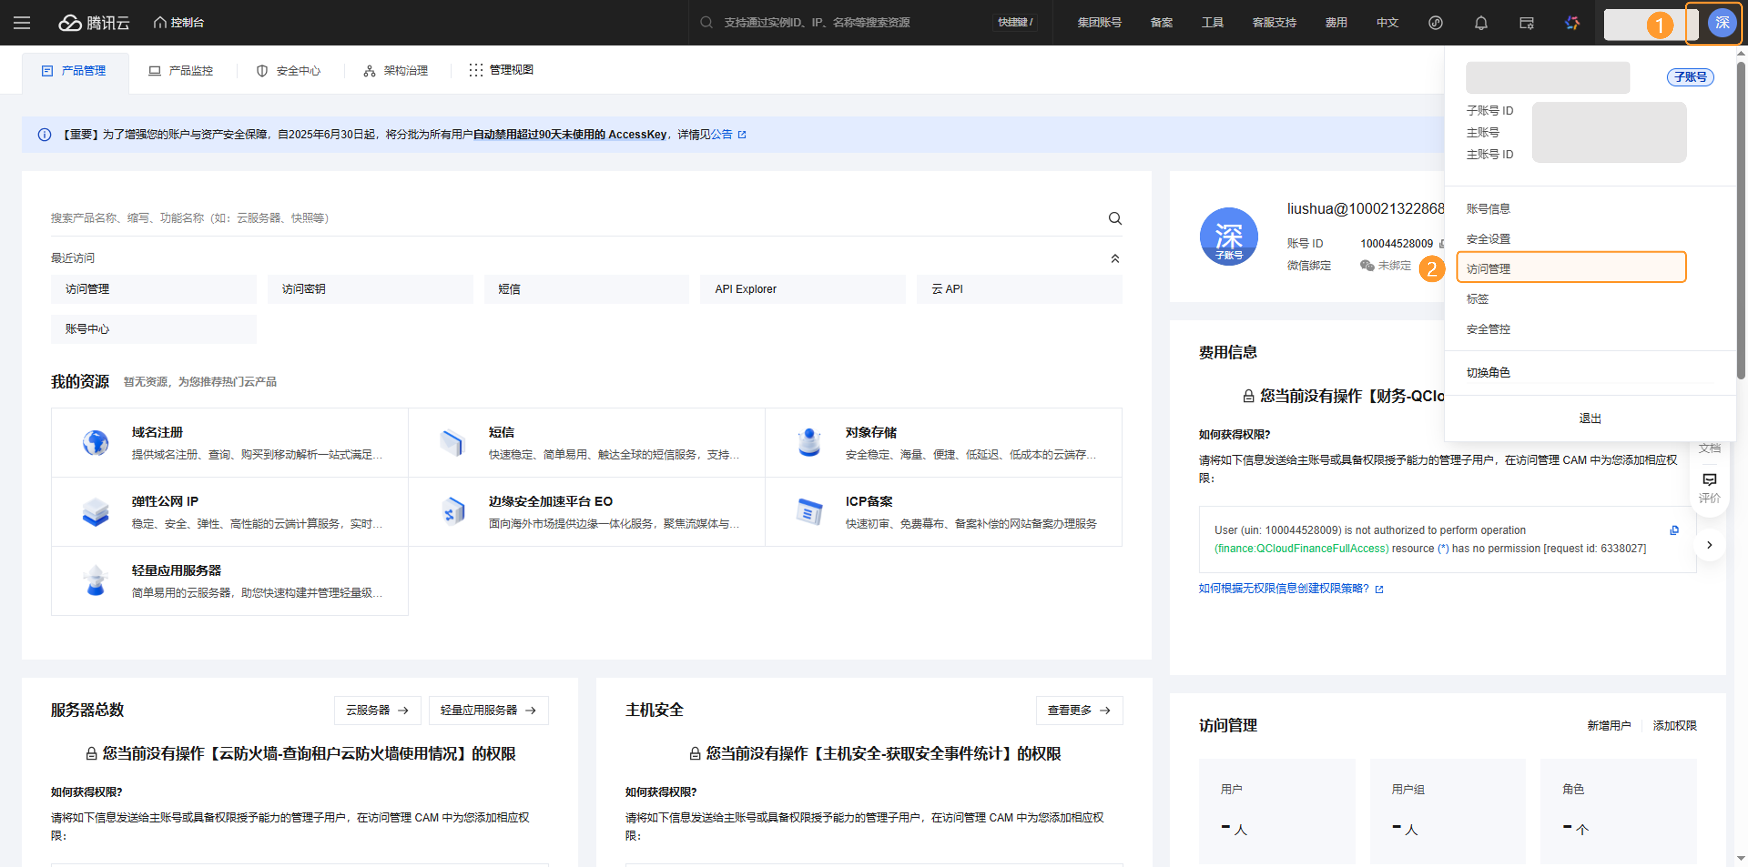Image resolution: width=1748 pixels, height=867 pixels.
Task: Click the page vertical scrollbar
Action: tap(1740, 217)
